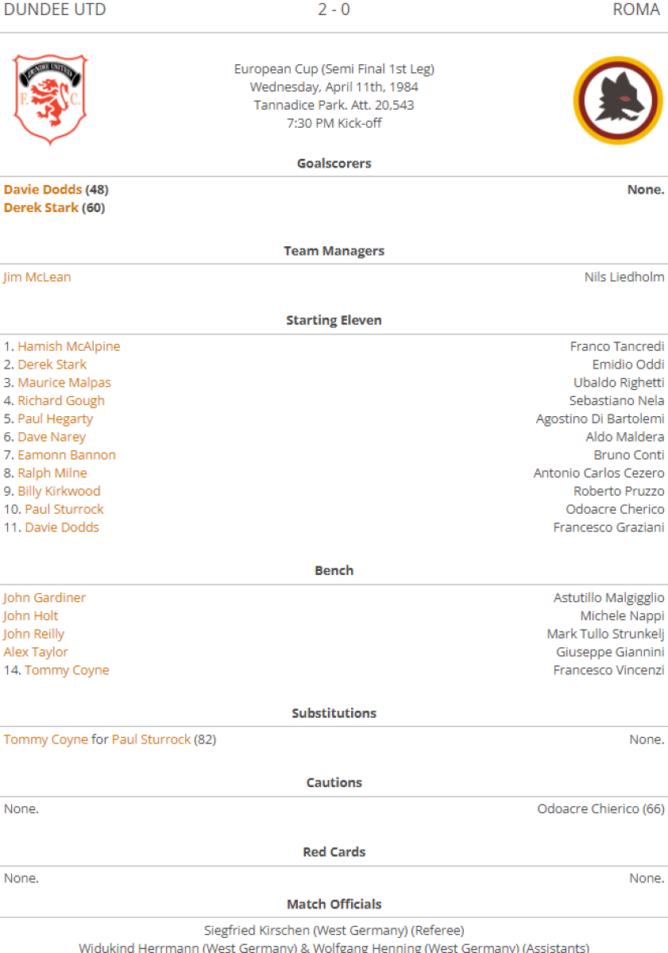Select Eamonn Bannon from starting eleven

(67, 455)
